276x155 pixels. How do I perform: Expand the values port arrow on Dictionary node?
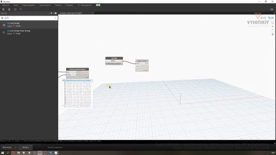click(x=77, y=75)
